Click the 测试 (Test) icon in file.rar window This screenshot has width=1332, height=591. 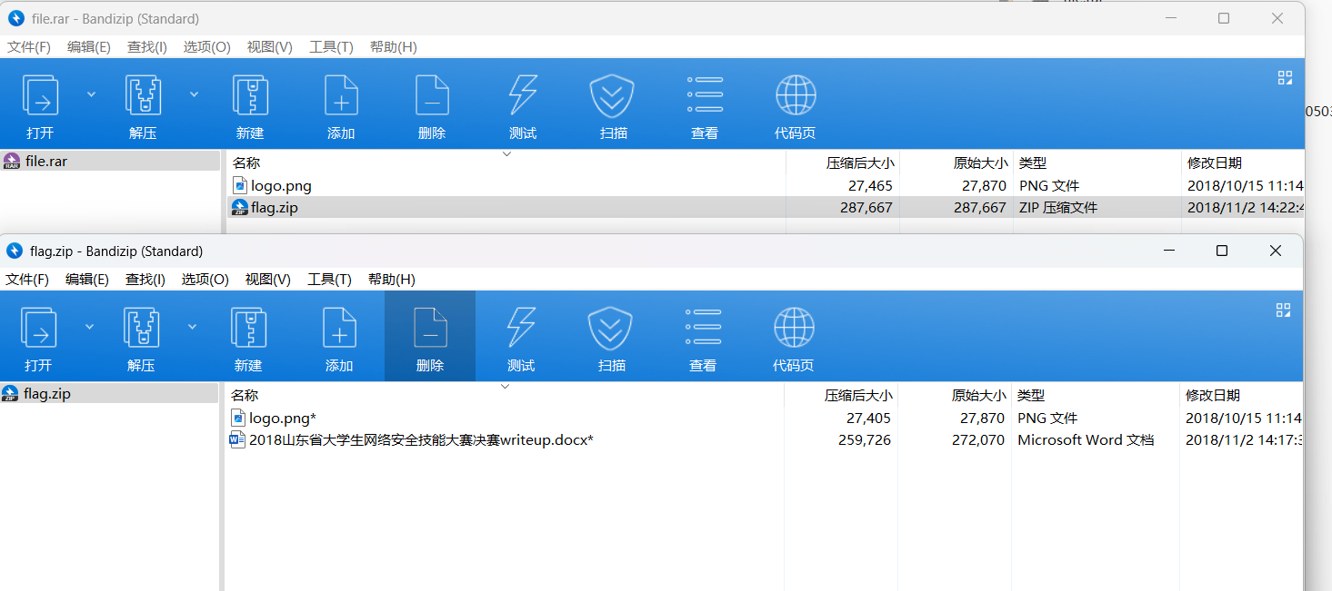(x=523, y=96)
